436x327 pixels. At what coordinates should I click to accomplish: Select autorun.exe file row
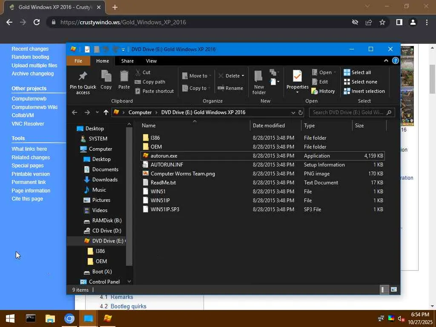tap(262, 156)
